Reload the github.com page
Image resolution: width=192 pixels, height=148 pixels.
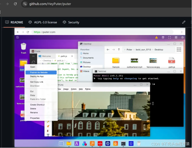tap(15, 4)
